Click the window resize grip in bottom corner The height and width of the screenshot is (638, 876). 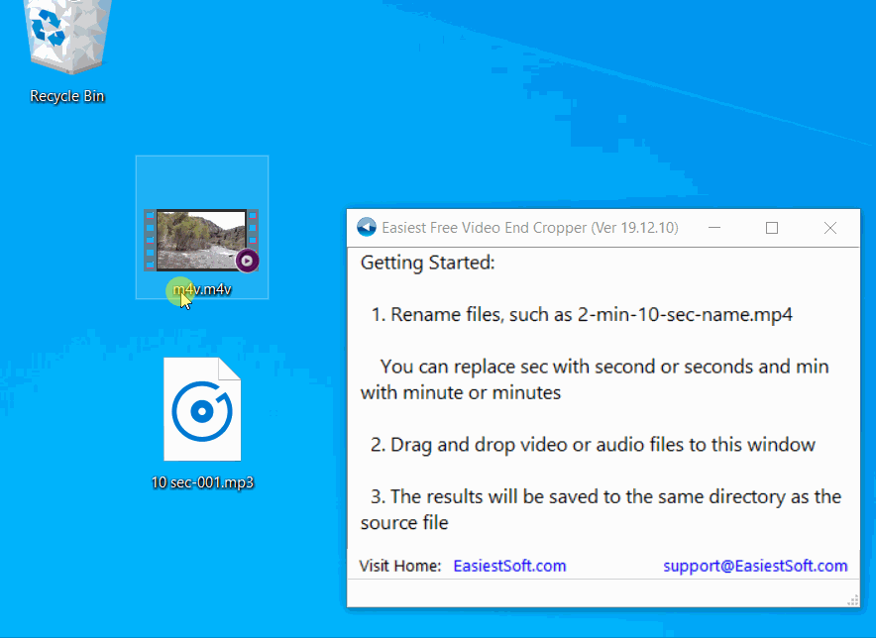(x=852, y=600)
